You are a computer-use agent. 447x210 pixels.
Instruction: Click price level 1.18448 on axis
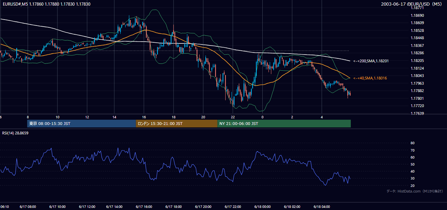point(418,38)
